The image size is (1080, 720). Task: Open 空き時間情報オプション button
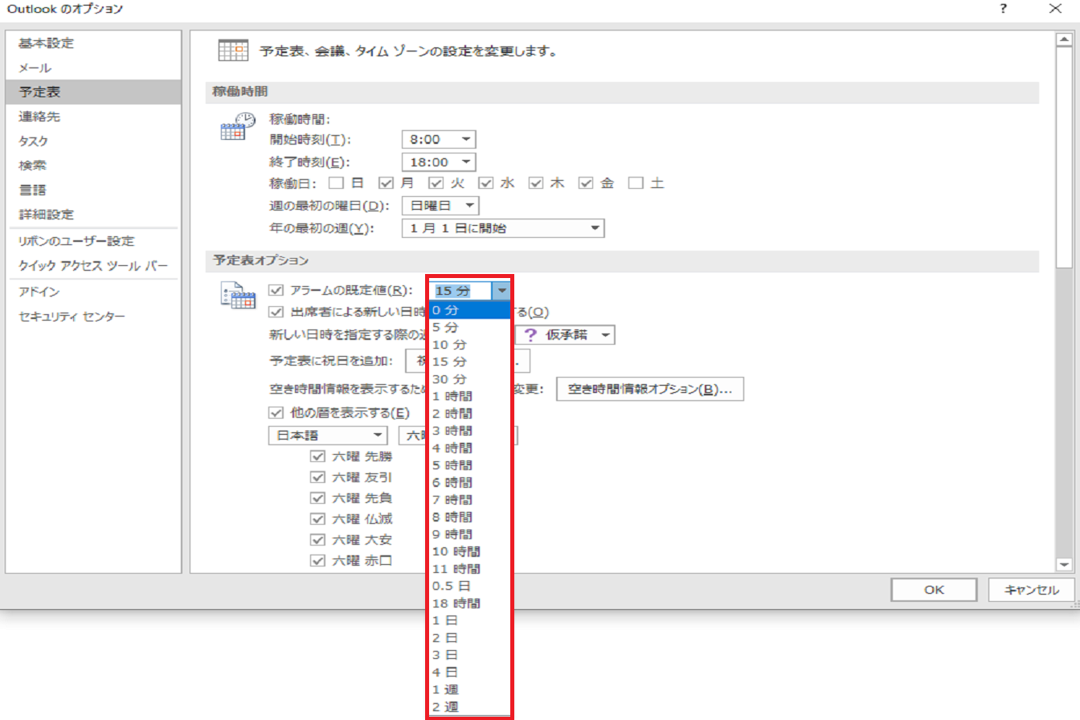pos(650,389)
